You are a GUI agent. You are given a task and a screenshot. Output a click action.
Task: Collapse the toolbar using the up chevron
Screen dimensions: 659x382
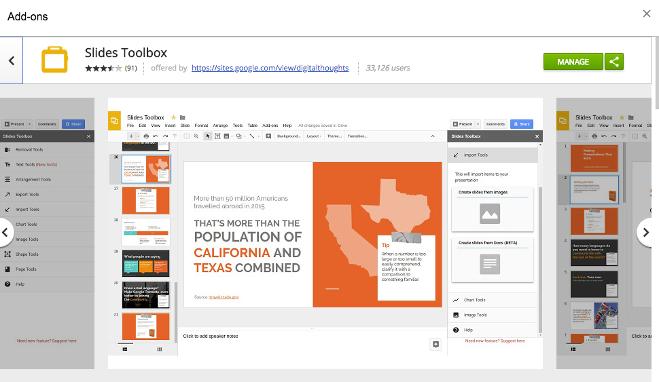pyautogui.click(x=433, y=136)
